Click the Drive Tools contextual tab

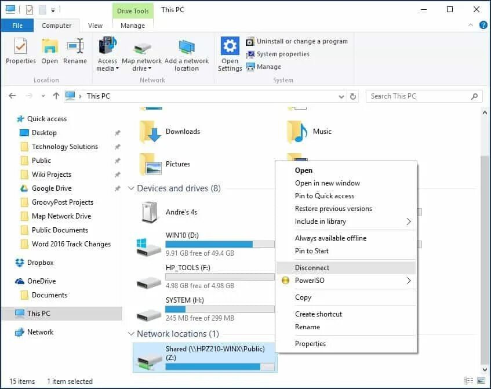133,11
